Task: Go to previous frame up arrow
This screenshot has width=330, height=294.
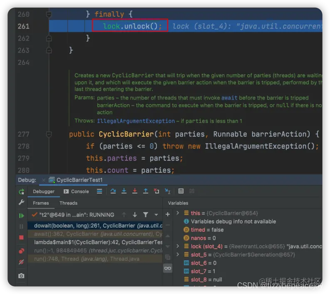Action: coord(124,215)
